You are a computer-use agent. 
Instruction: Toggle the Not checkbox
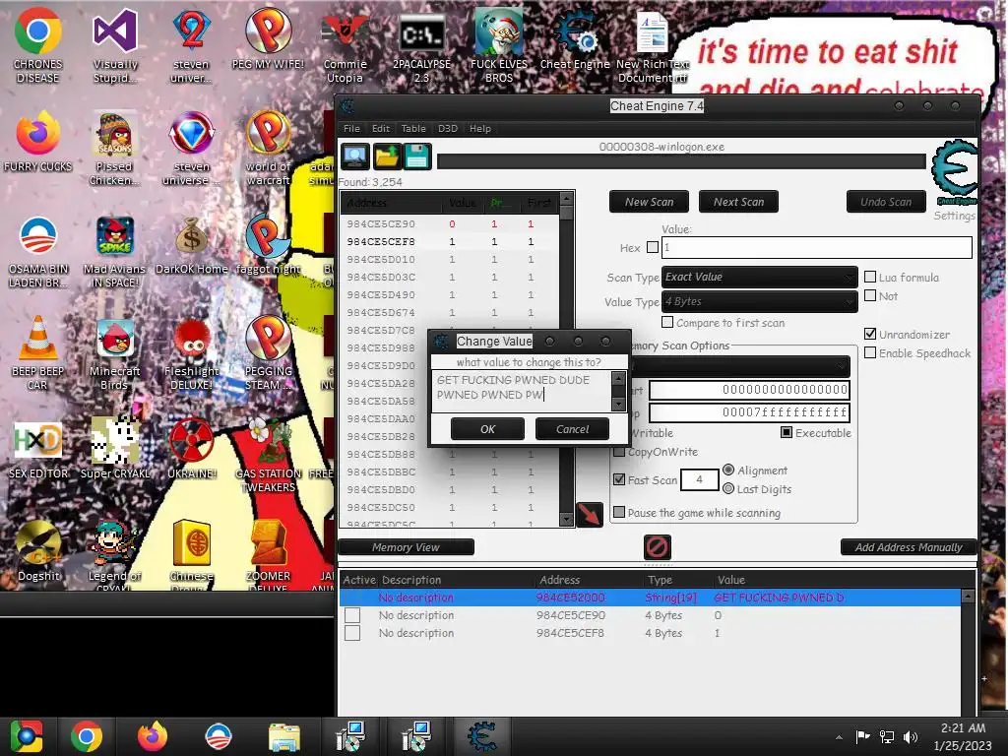[870, 295]
